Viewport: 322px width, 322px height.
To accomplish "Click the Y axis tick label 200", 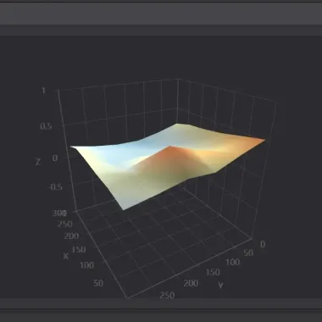I will click(191, 283).
